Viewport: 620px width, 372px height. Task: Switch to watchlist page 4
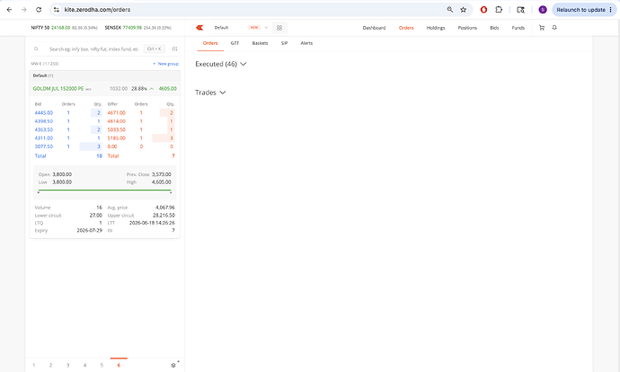[84, 366]
